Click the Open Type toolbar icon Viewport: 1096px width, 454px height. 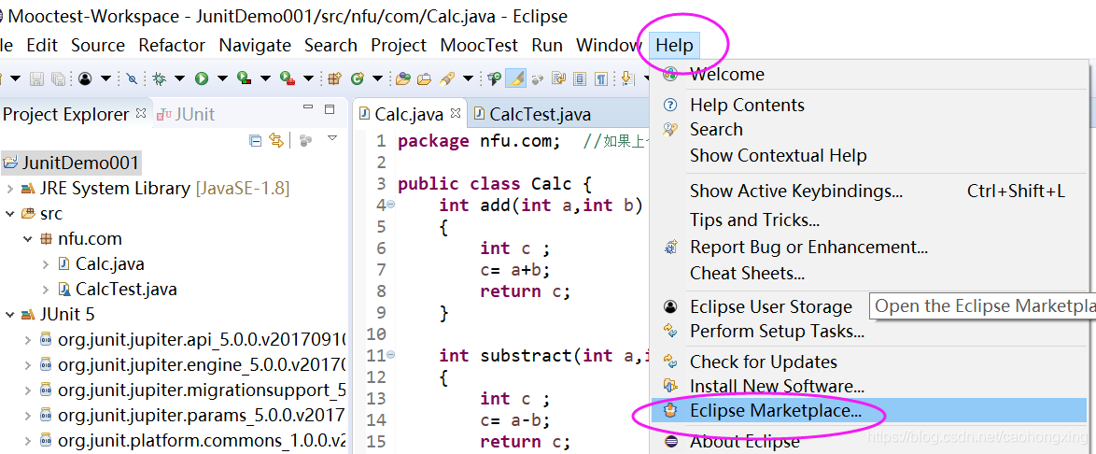402,78
